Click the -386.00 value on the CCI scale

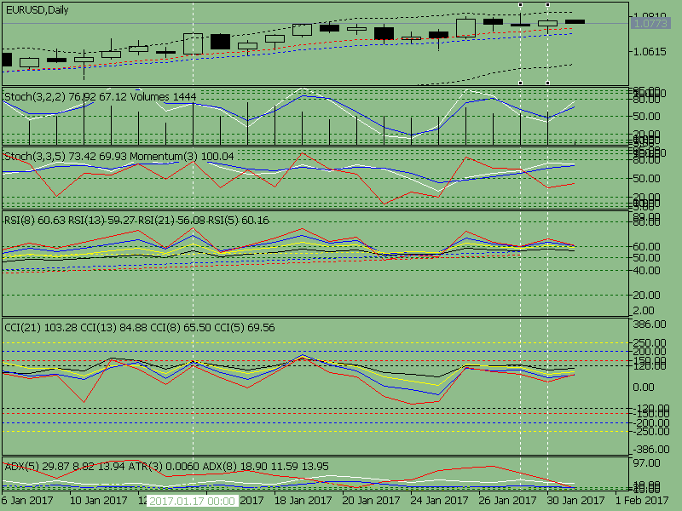tap(650, 450)
